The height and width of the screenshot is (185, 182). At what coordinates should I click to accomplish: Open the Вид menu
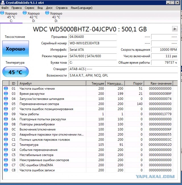coord(40,8)
